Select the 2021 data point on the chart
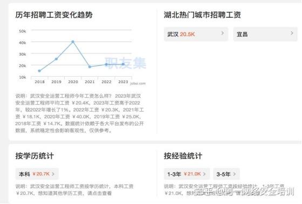302x204 pixels. 90,67
